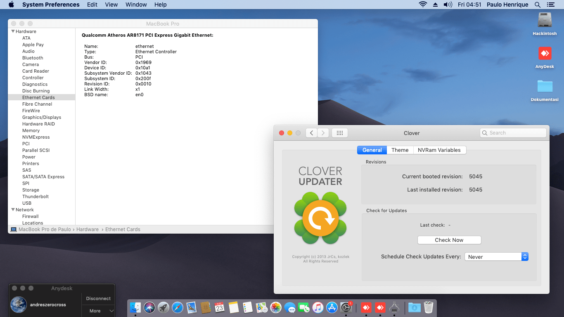Viewport: 564px width, 317px height.
Task: Open Safari from the Dock
Action: pos(178,307)
